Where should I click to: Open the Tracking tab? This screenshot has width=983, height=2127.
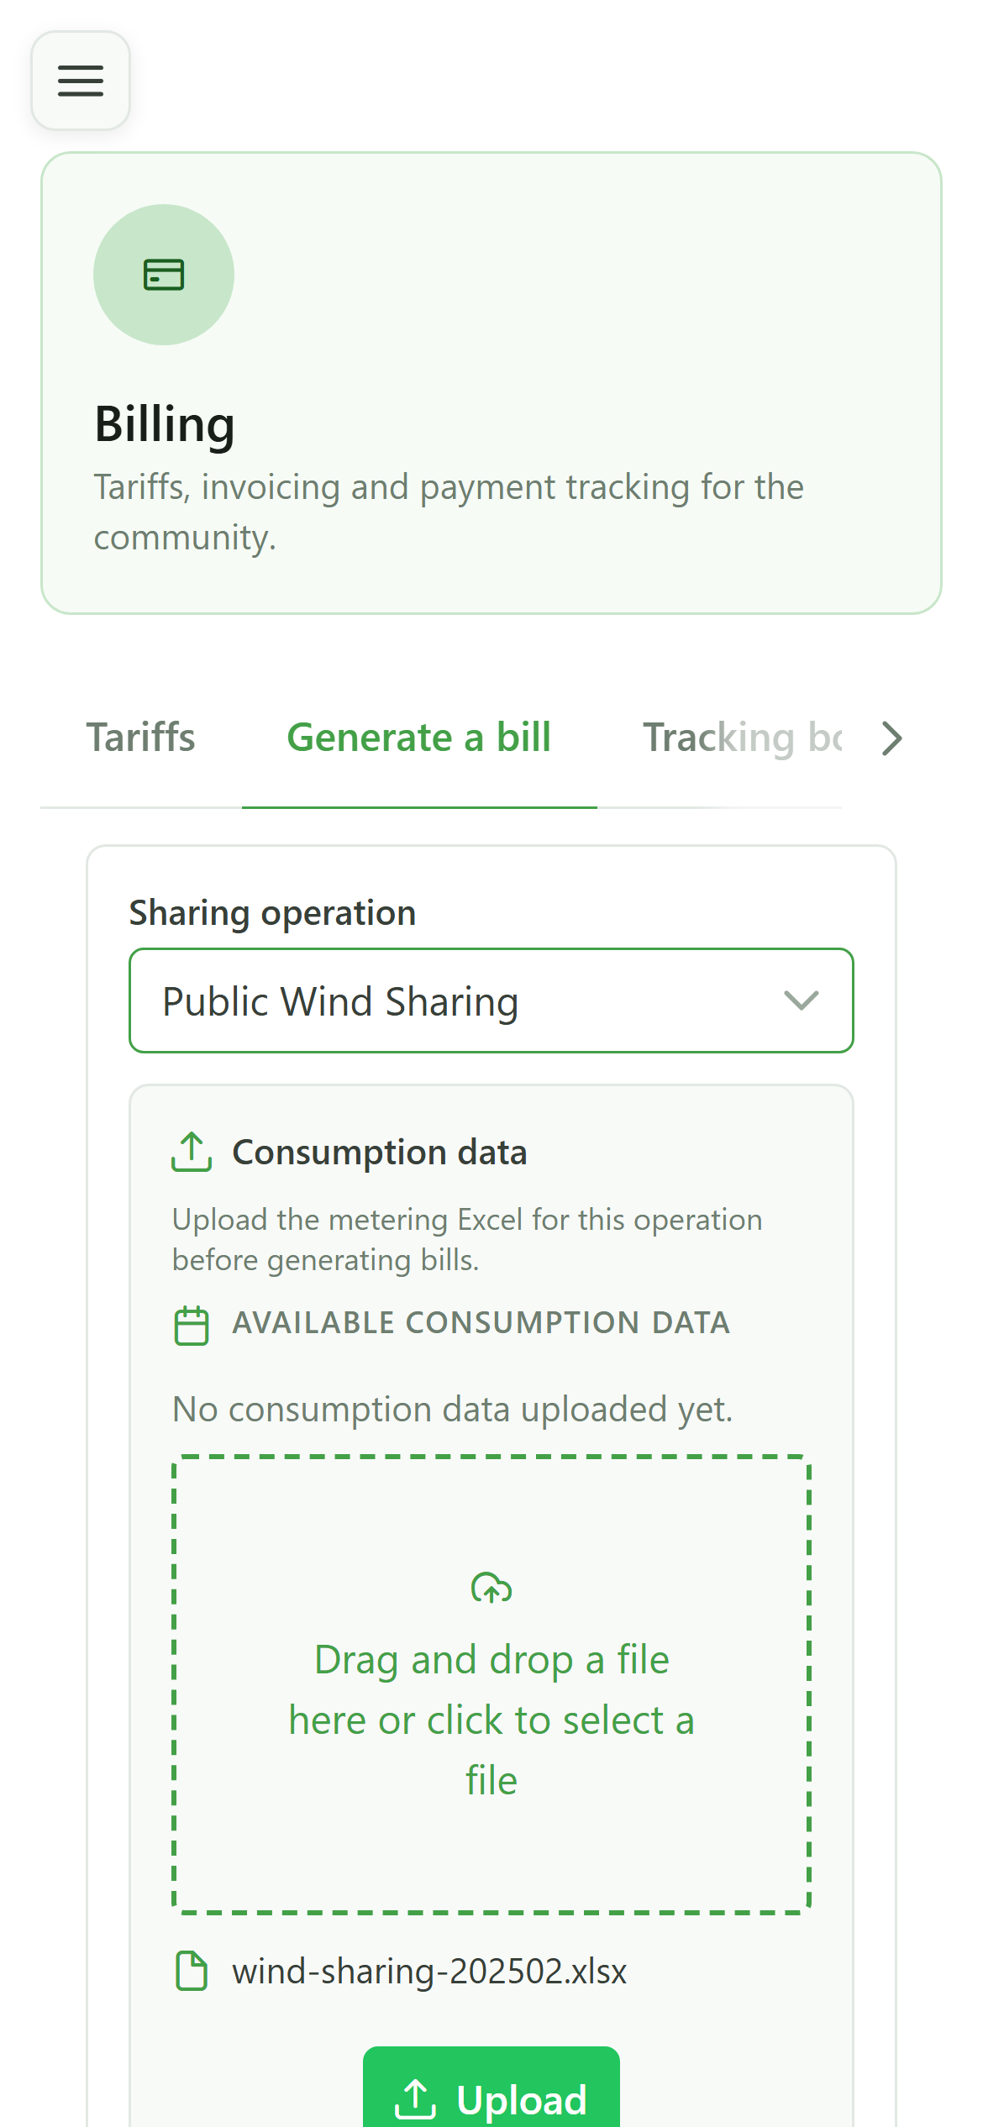click(x=743, y=738)
